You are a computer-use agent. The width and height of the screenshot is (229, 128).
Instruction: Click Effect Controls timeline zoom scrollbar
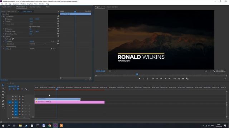pos(75,78)
